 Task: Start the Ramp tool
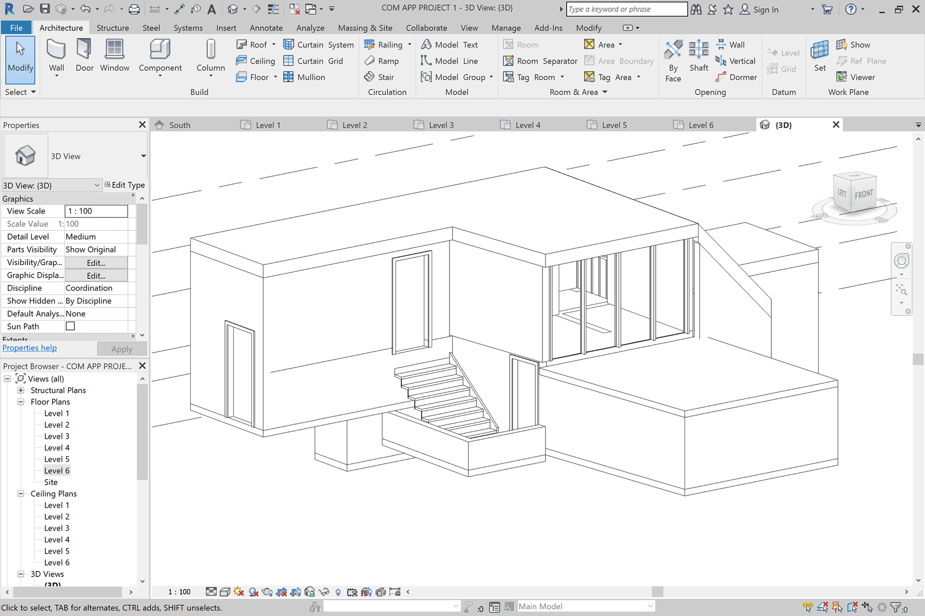click(382, 61)
